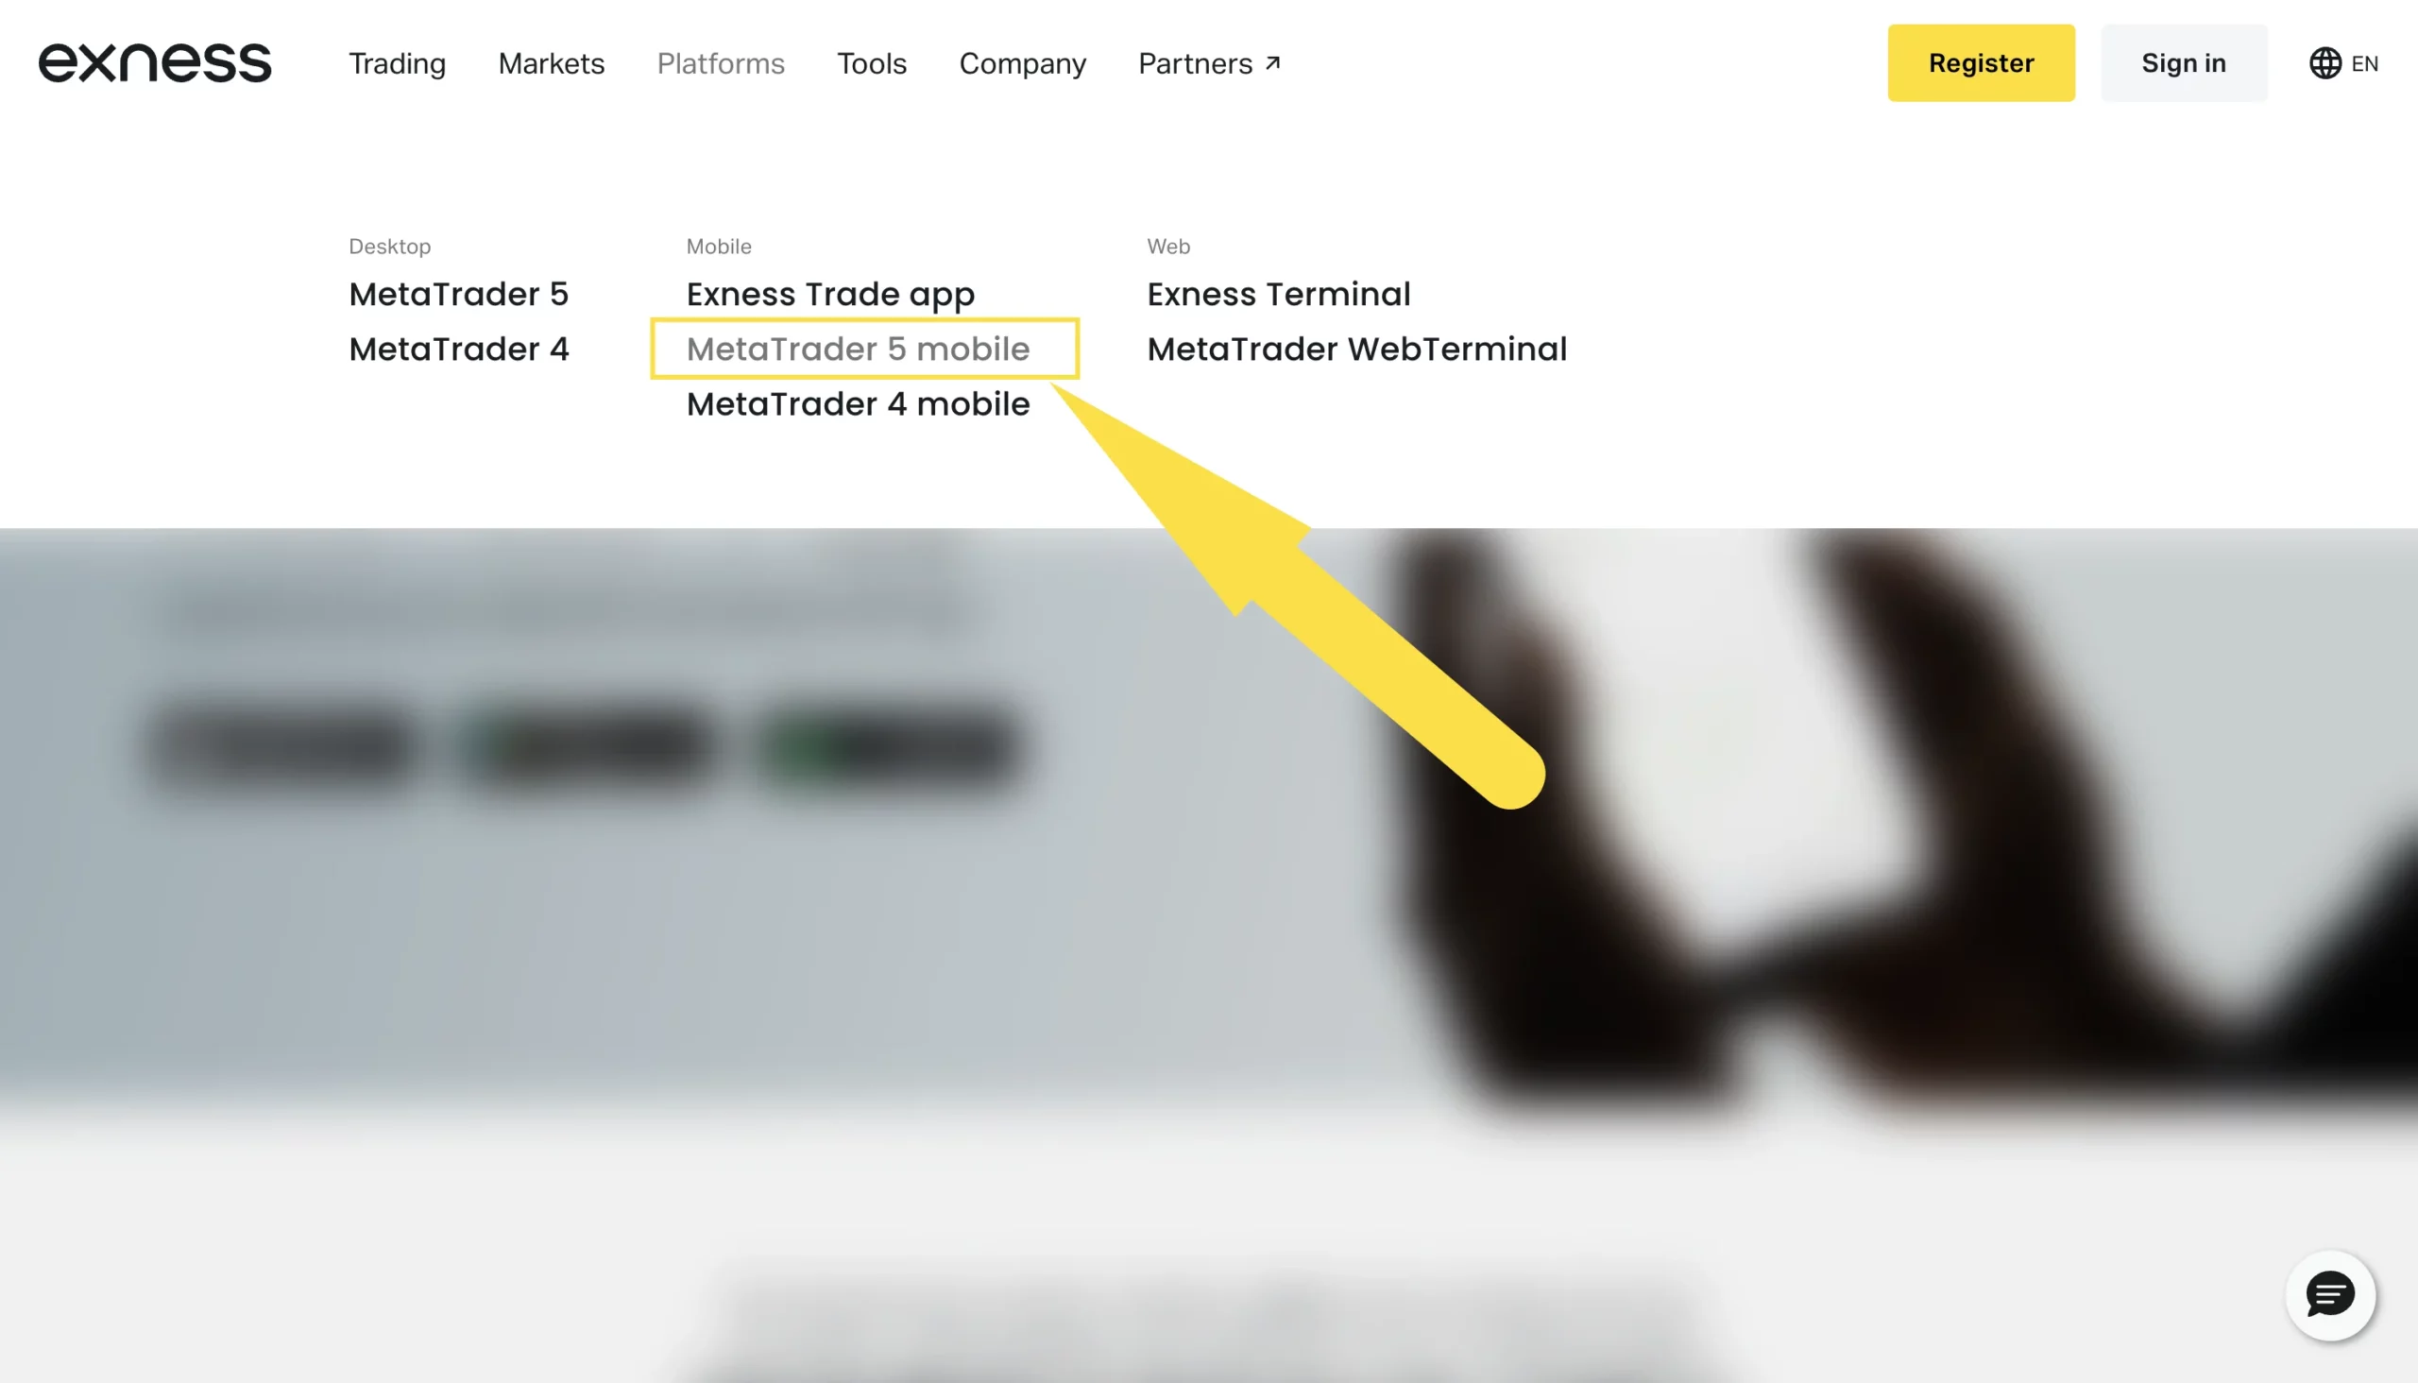
Task: Click MetaTrader WebTerminal option
Action: point(1356,349)
